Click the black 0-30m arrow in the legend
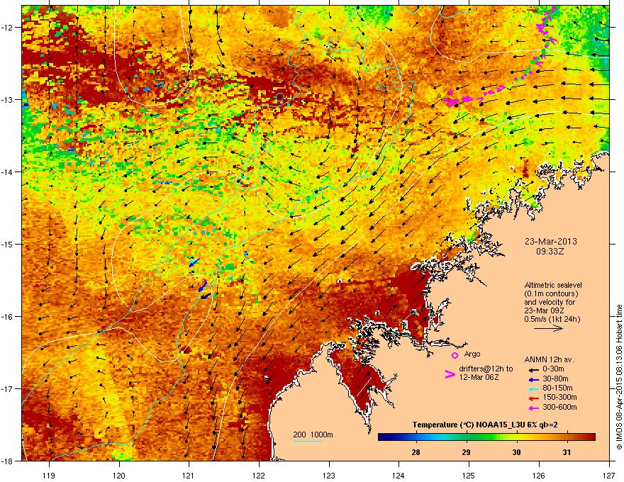 pyautogui.click(x=533, y=369)
